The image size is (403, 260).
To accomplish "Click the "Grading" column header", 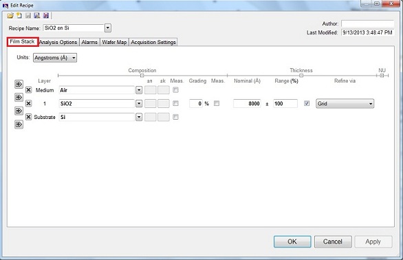I will coord(197,80).
